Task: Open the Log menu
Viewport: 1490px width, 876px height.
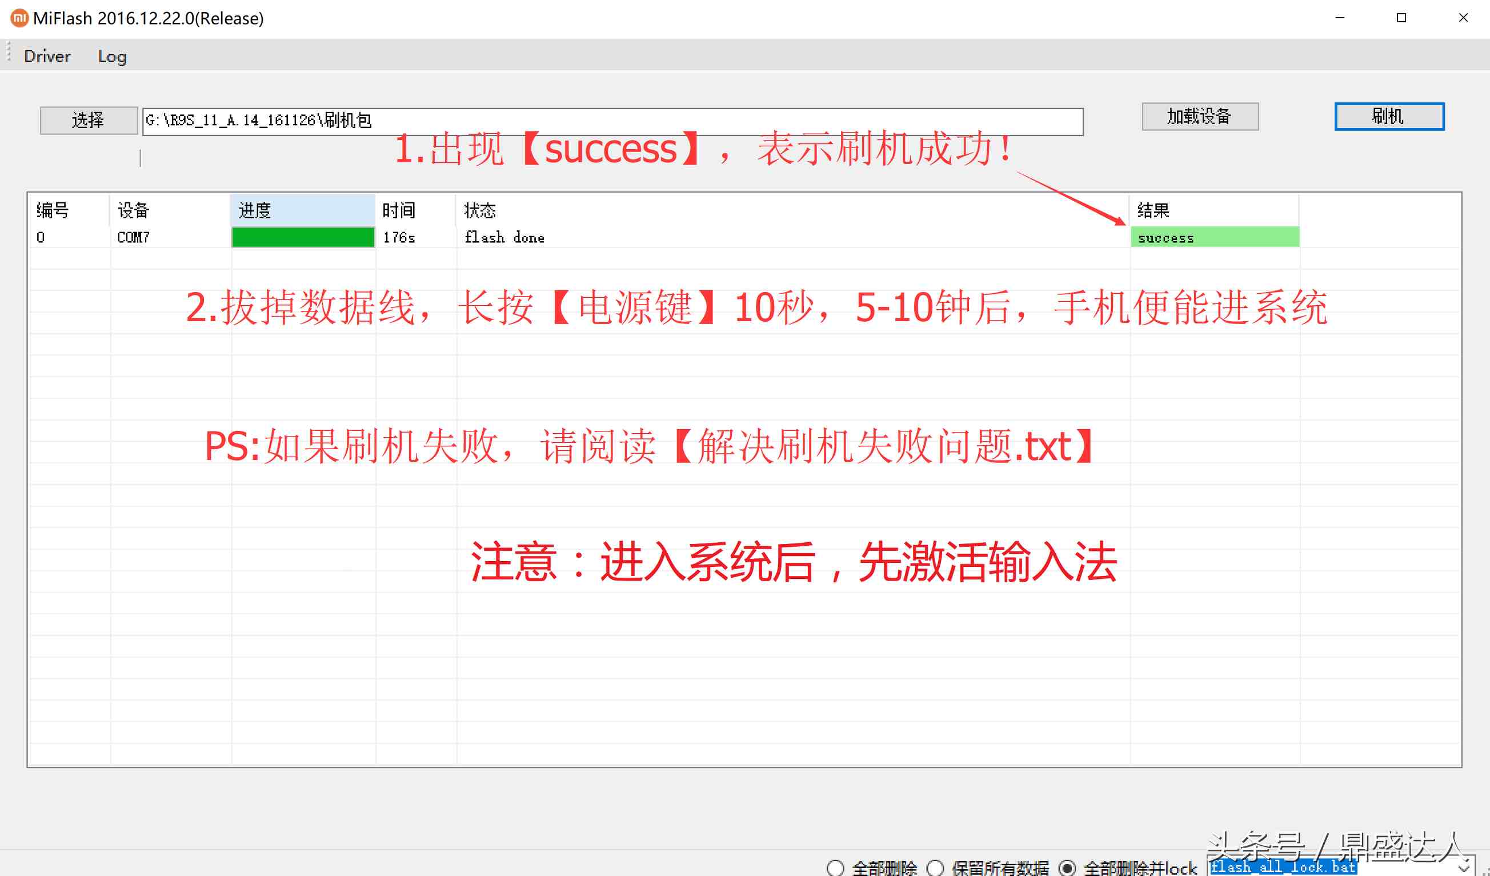Action: pos(113,56)
